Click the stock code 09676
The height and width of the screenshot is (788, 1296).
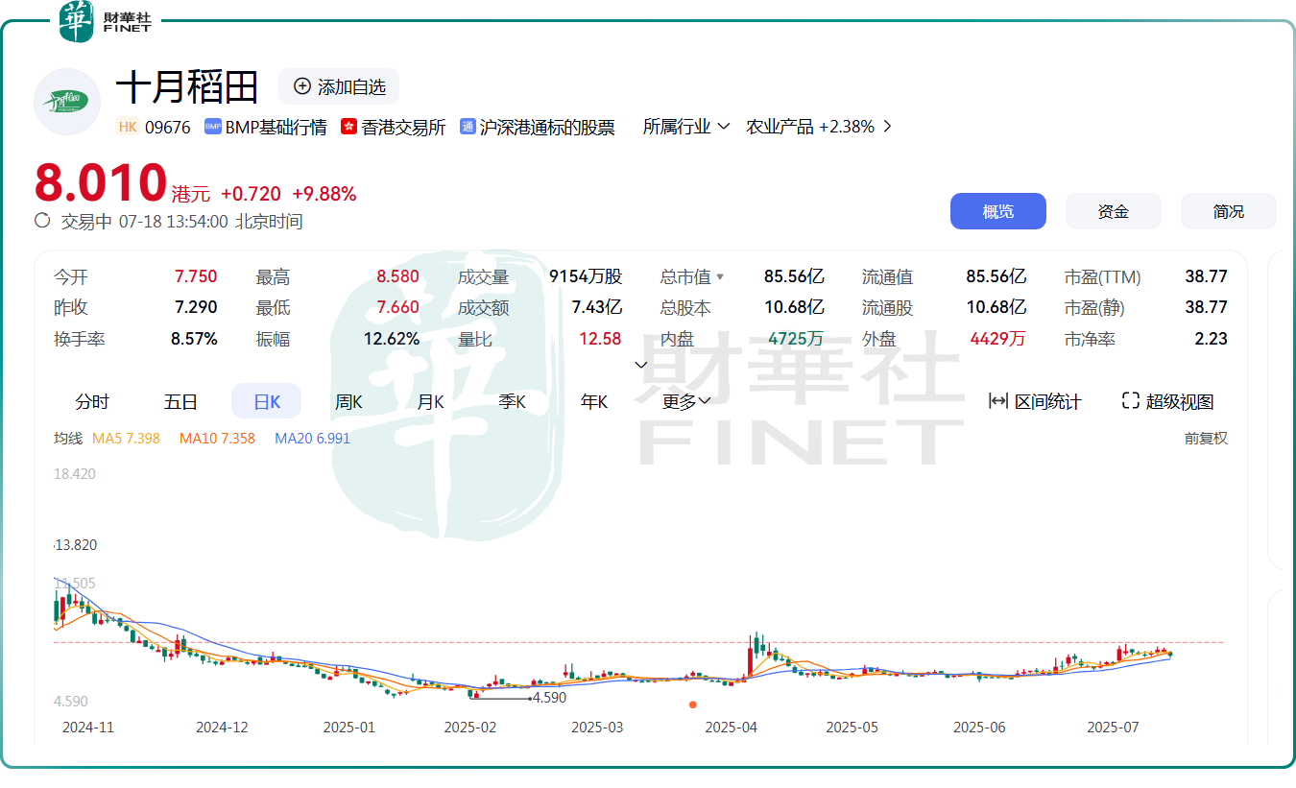[168, 127]
